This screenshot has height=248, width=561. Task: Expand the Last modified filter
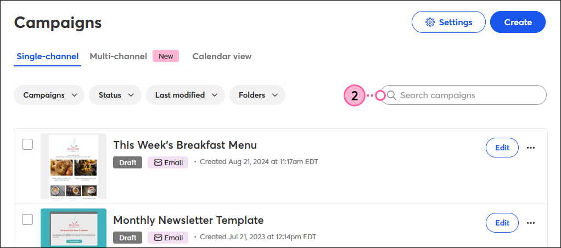click(x=186, y=95)
